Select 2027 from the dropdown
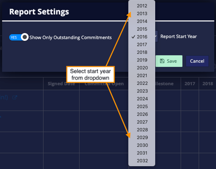Screen dimensions: 216x169 click(x=142, y=122)
